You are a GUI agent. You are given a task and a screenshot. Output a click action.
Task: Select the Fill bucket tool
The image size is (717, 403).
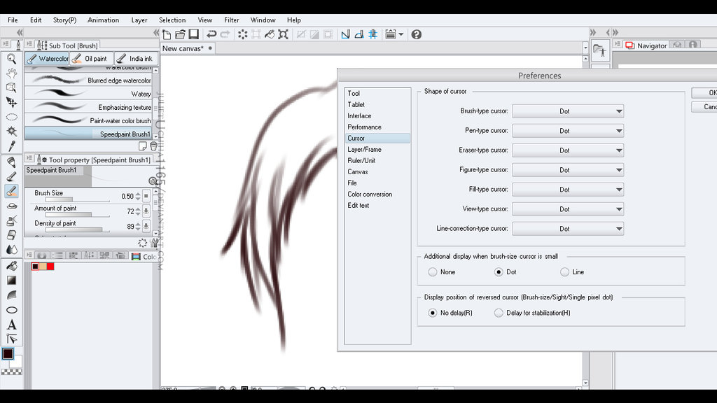pyautogui.click(x=10, y=266)
